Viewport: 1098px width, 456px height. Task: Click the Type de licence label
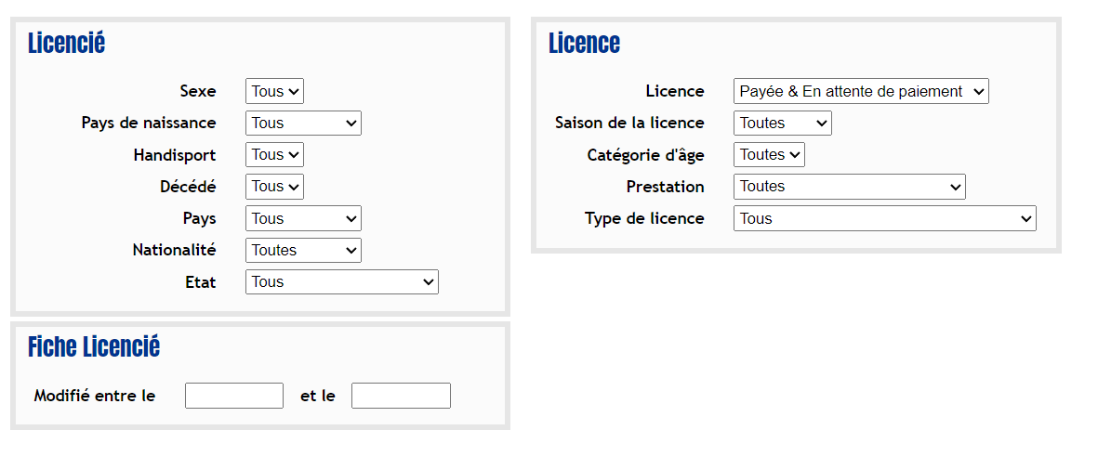644,218
